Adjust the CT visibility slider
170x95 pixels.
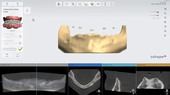tap(154, 15)
